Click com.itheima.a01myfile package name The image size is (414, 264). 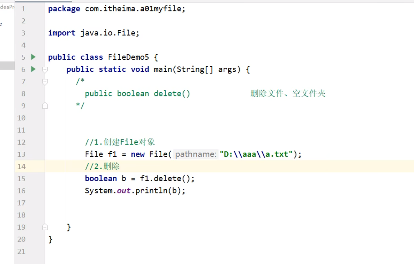click(133, 9)
